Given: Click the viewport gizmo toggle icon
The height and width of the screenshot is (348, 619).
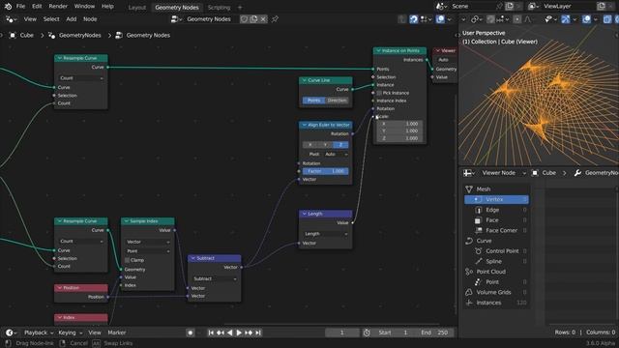Looking at the screenshot, I should click(565, 19).
